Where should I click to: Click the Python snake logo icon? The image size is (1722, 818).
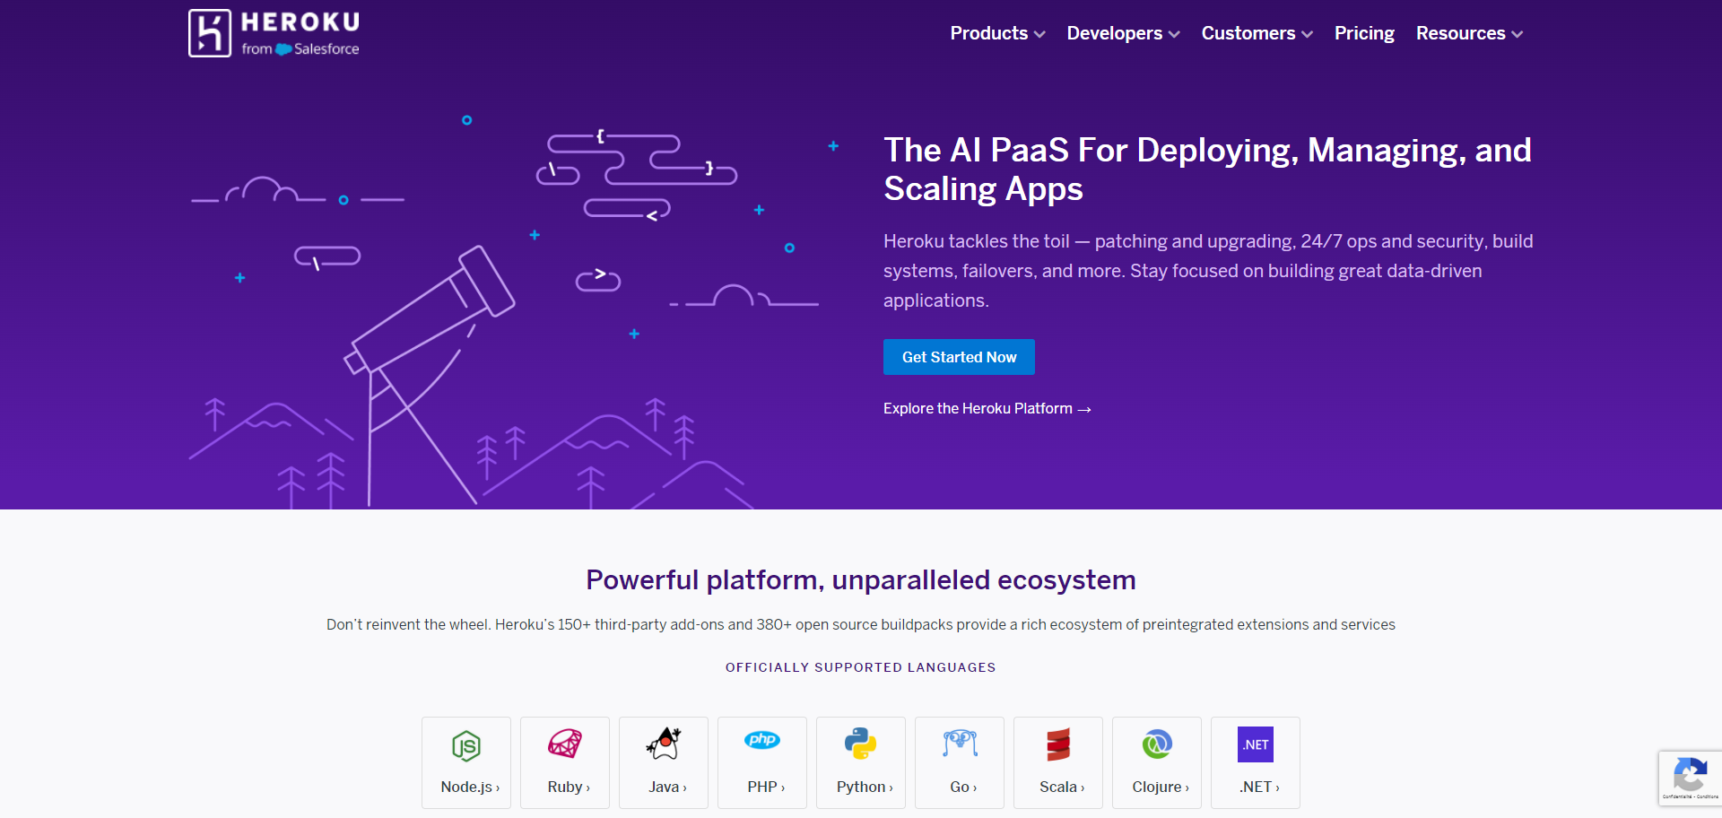click(x=861, y=744)
